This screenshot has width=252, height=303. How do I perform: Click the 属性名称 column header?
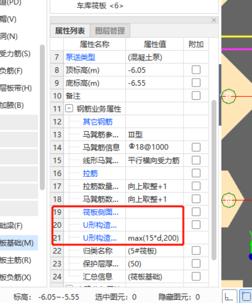[x=94, y=44]
